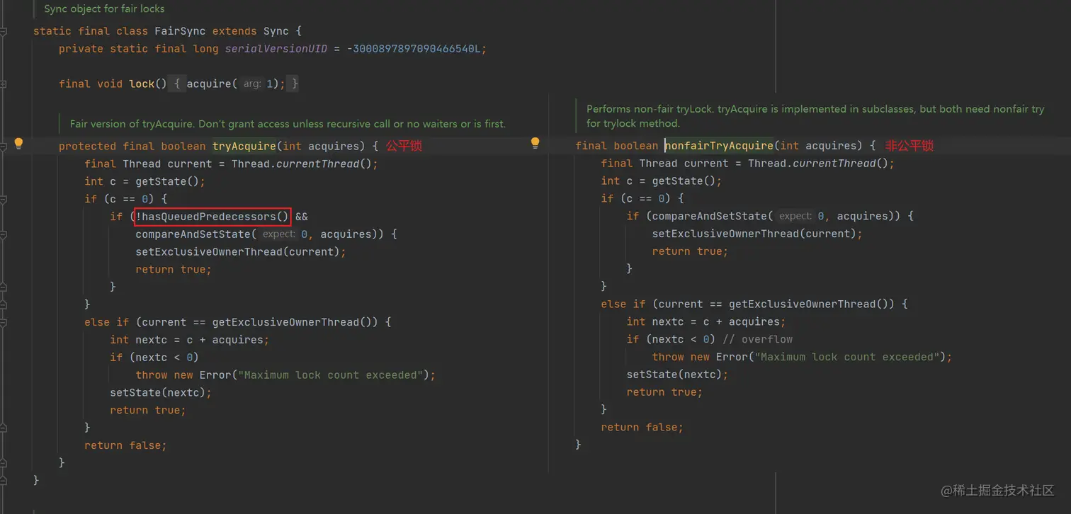Click compareAndSetState in fair tryAcquire

coord(193,234)
